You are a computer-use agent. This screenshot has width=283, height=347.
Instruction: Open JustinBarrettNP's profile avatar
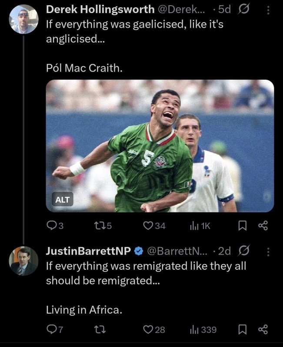point(23,261)
